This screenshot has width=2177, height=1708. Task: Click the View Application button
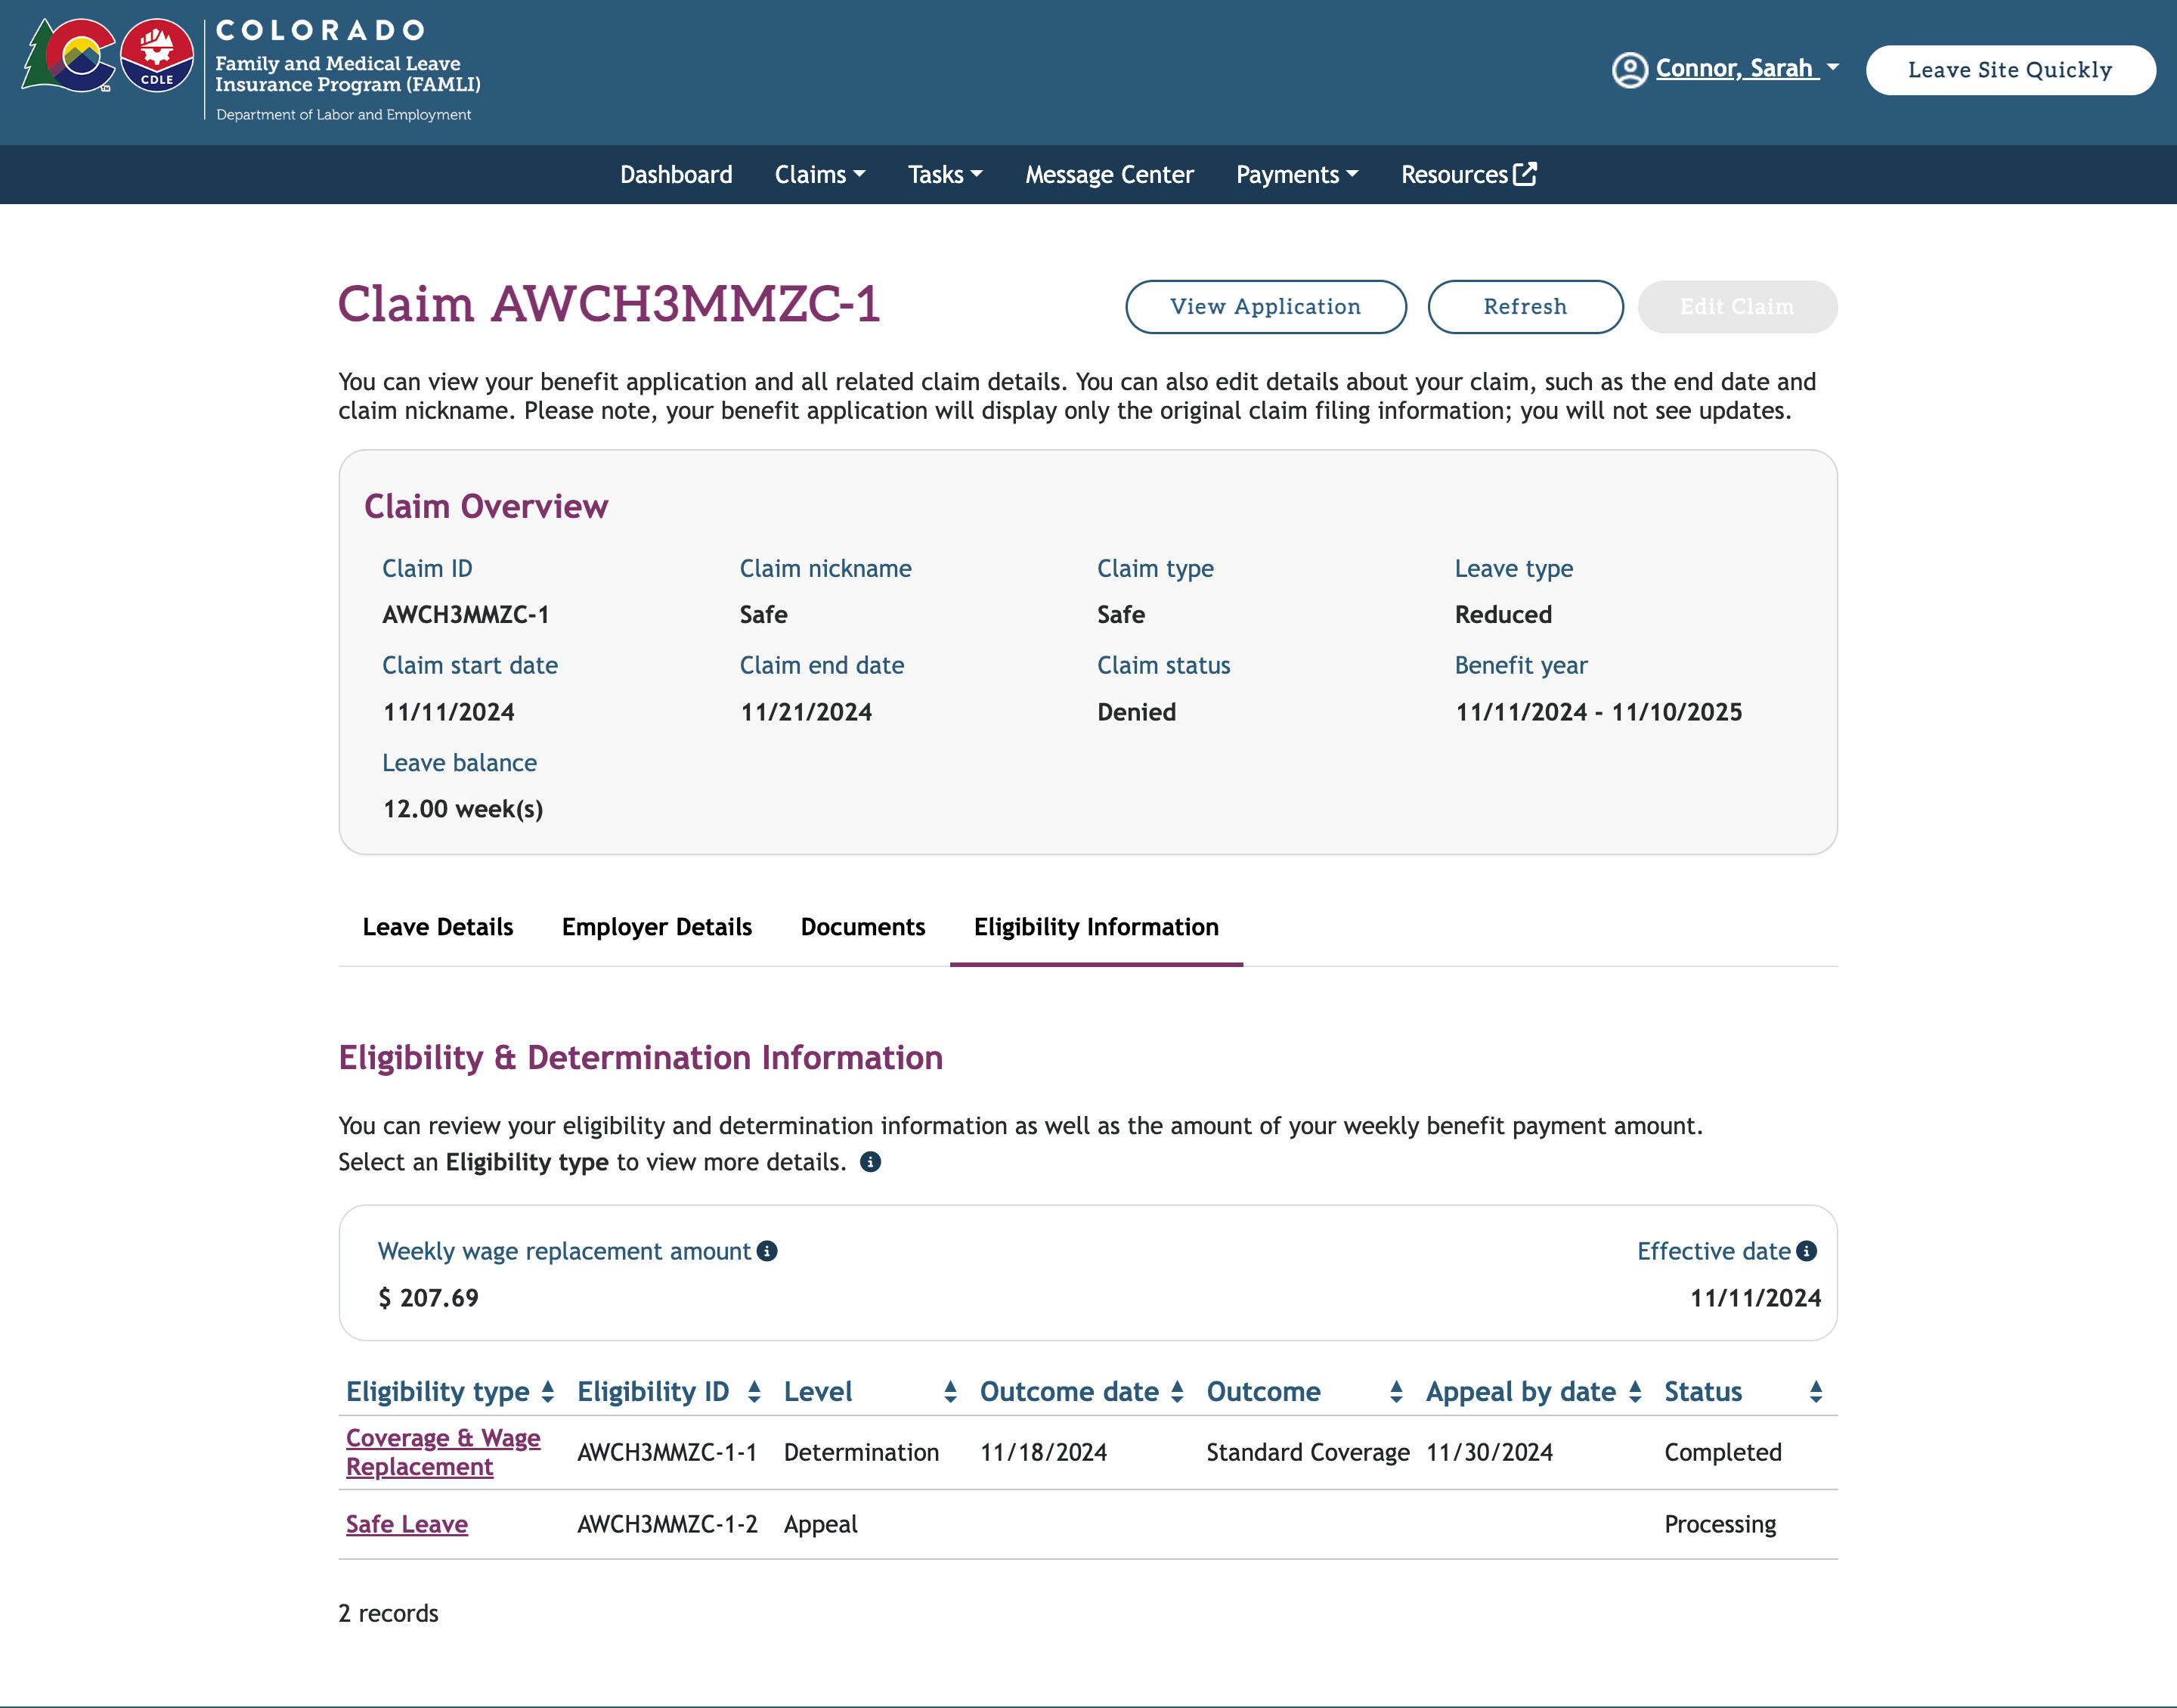pos(1265,306)
